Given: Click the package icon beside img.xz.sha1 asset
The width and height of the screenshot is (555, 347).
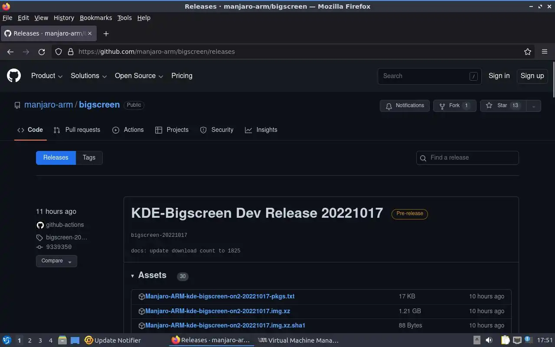Looking at the screenshot, I should (x=141, y=326).
